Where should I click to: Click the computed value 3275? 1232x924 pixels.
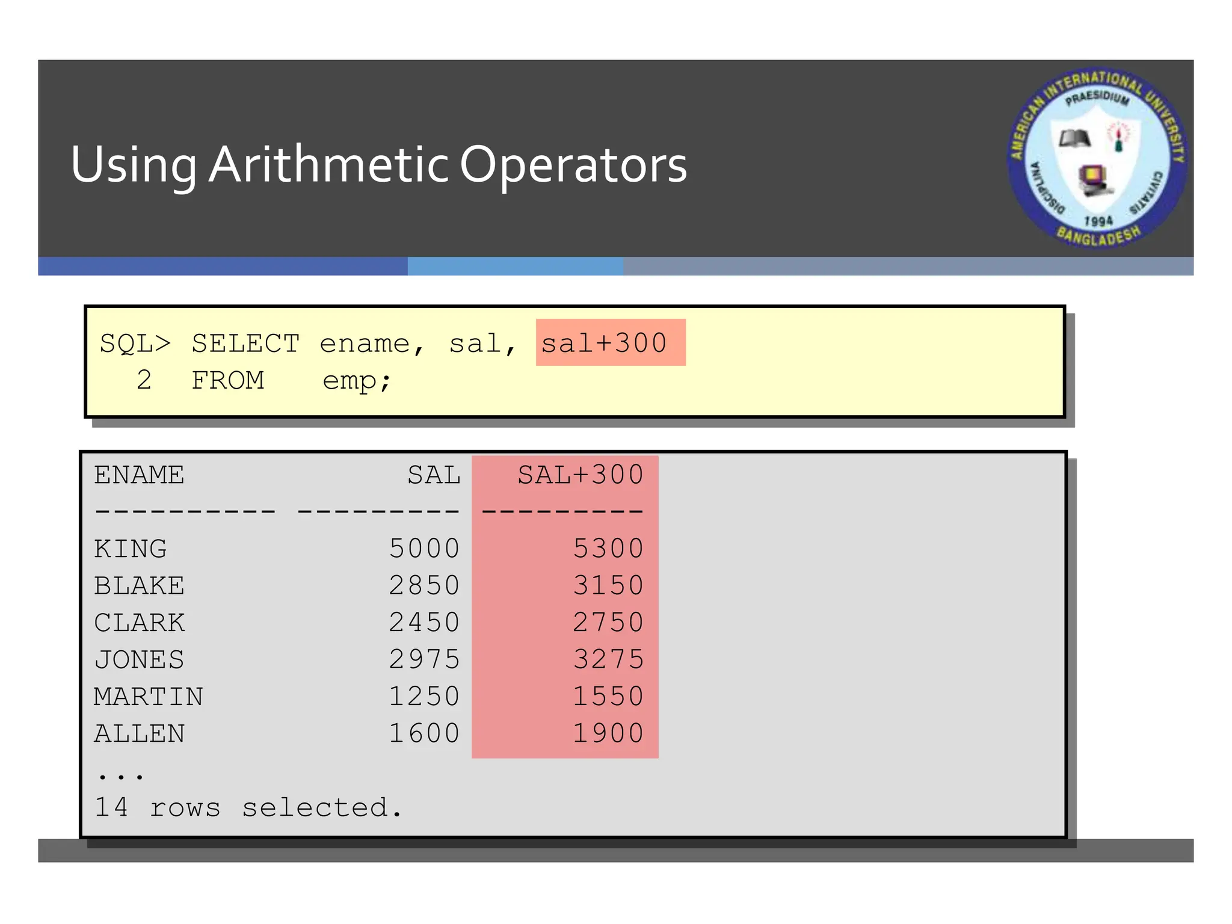608,659
